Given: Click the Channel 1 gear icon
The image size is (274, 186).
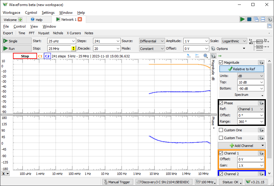Looking at the screenshot, I should (x=261, y=153).
